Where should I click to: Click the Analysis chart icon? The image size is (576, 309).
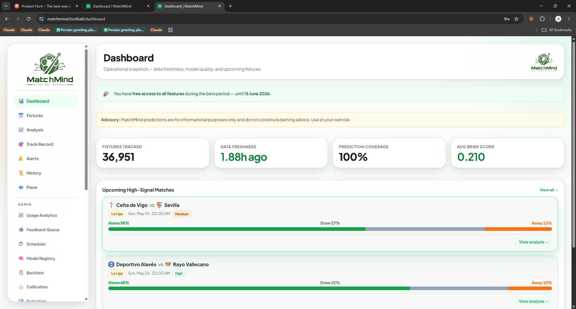tap(21, 130)
